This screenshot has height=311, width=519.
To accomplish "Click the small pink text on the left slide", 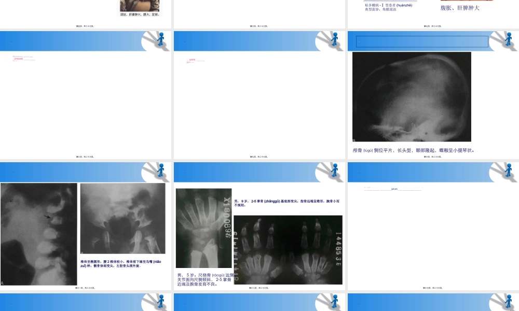I will (x=18, y=59).
